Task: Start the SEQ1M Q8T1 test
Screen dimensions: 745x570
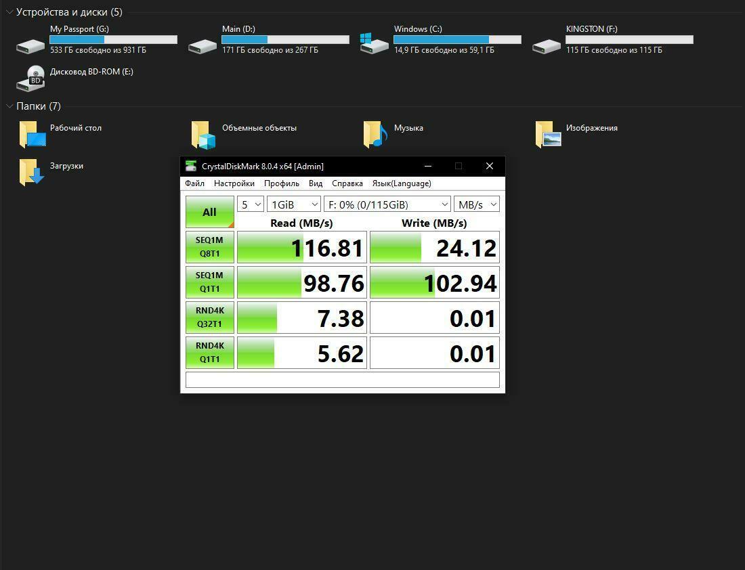Action: click(209, 247)
